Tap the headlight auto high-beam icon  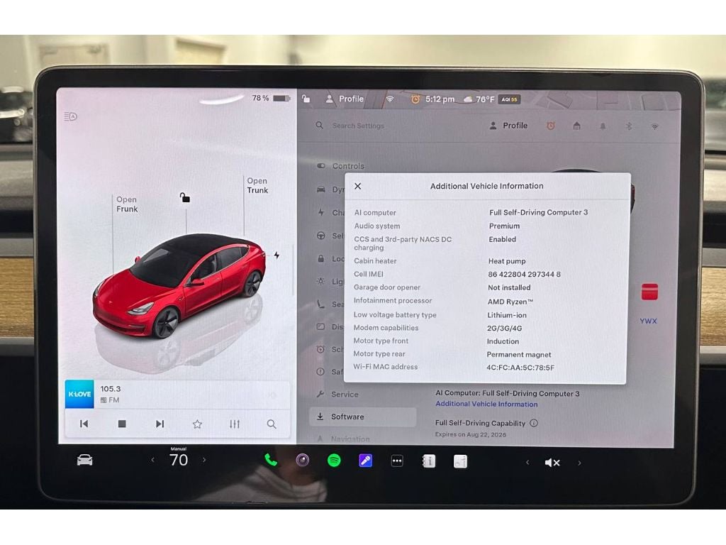pos(70,116)
